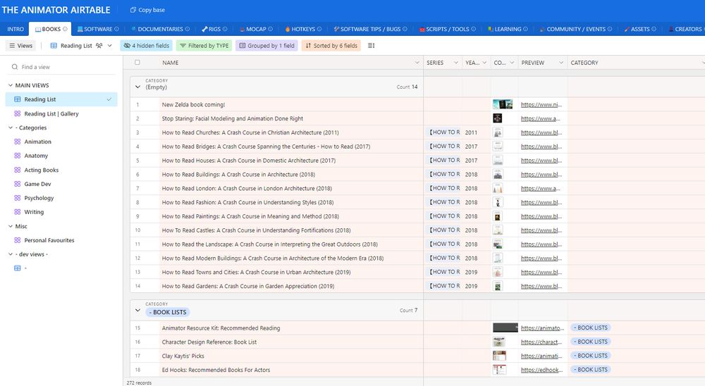Click the info icon on RIGS tab
Screen dimensions: 705x386
[x=225, y=29]
